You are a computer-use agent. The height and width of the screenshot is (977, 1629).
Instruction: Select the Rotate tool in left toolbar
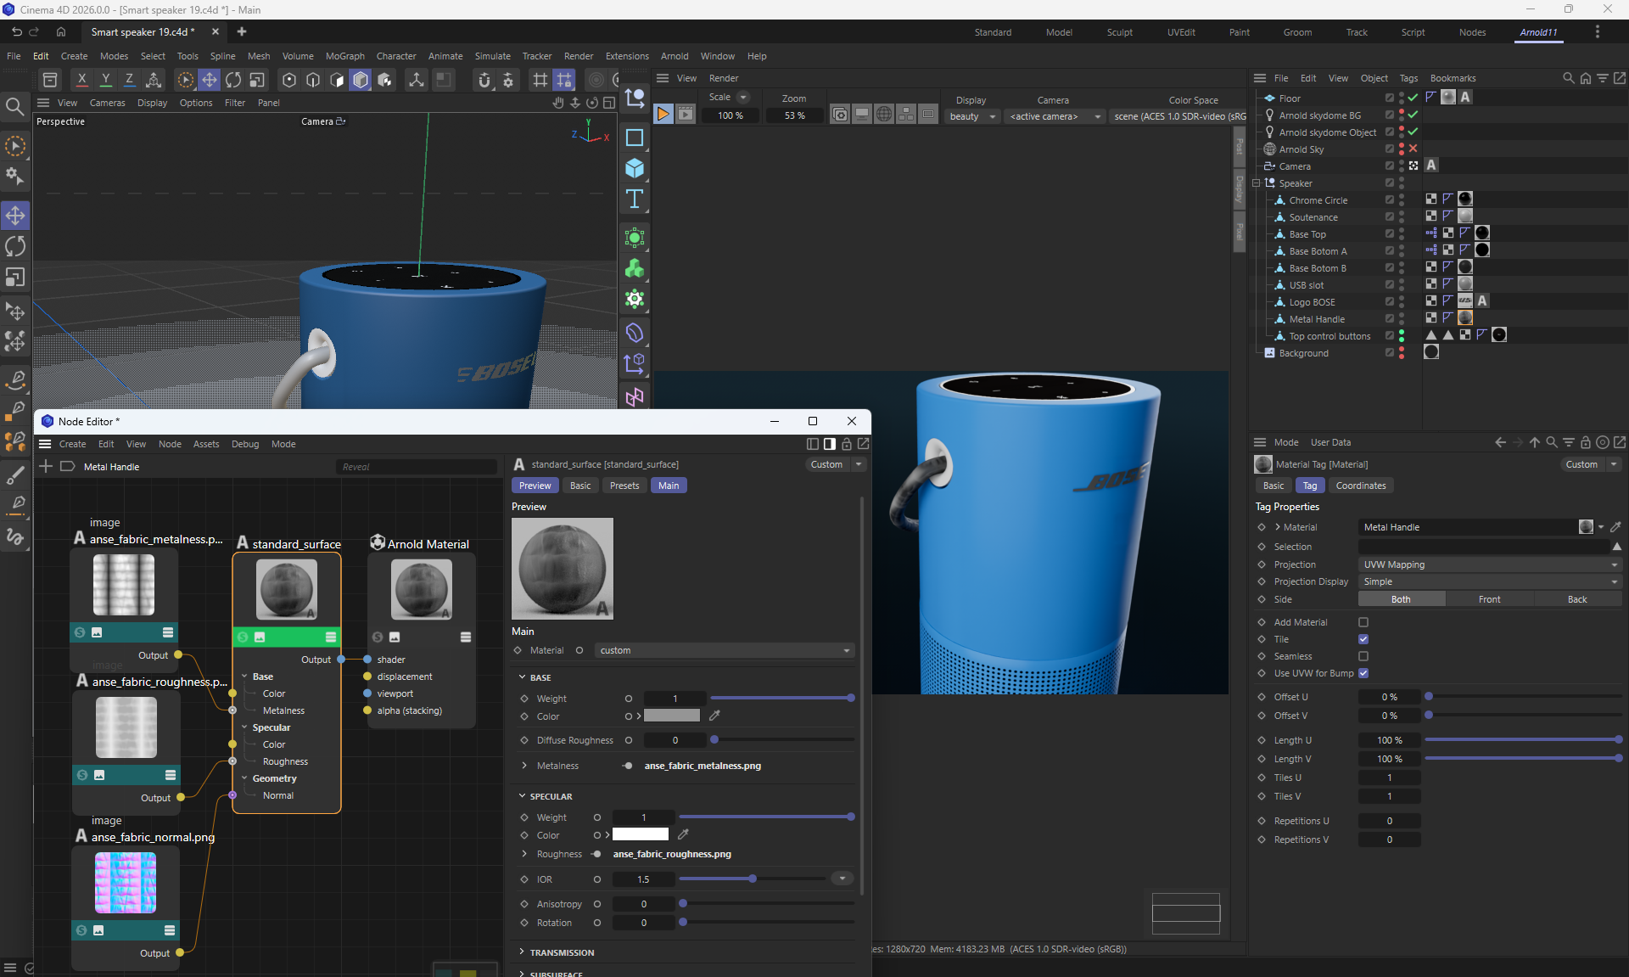coord(15,246)
